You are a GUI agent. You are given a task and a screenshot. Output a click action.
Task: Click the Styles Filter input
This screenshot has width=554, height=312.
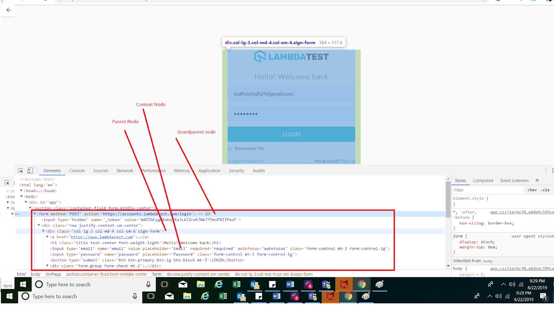click(488, 190)
